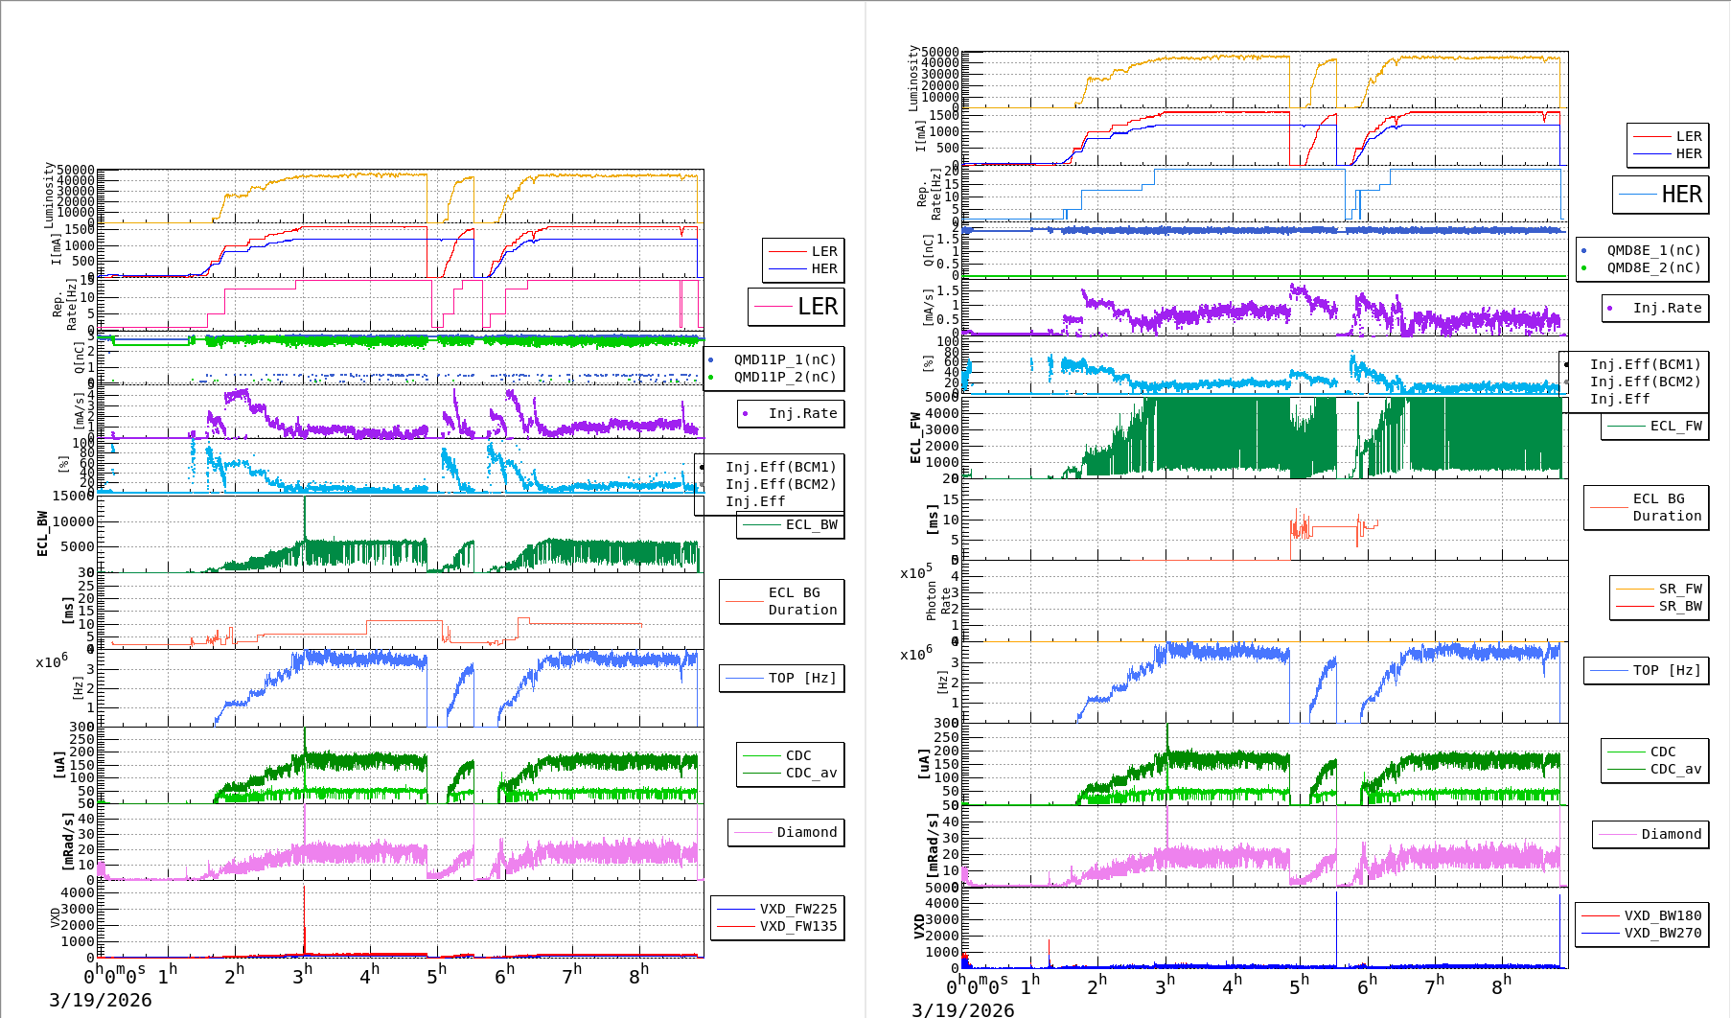Click ECL BG Duration legend in right panel
Image resolution: width=1731 pixels, height=1018 pixels.
point(1666,507)
